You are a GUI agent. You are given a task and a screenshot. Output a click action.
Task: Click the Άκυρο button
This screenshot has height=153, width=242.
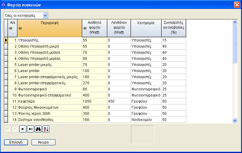(x=43, y=142)
